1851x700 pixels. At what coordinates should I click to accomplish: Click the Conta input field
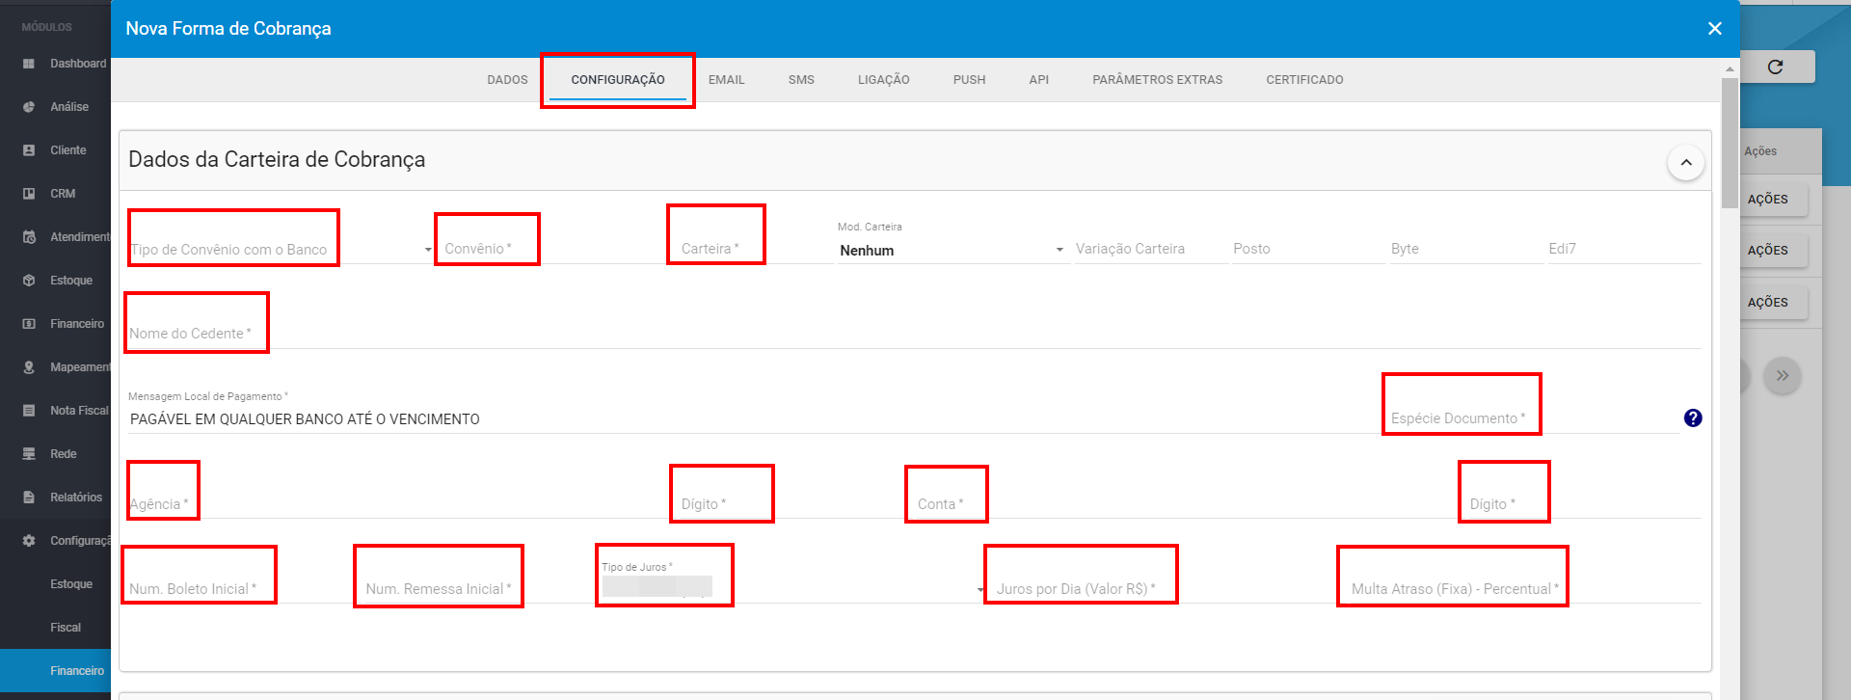[1187, 504]
